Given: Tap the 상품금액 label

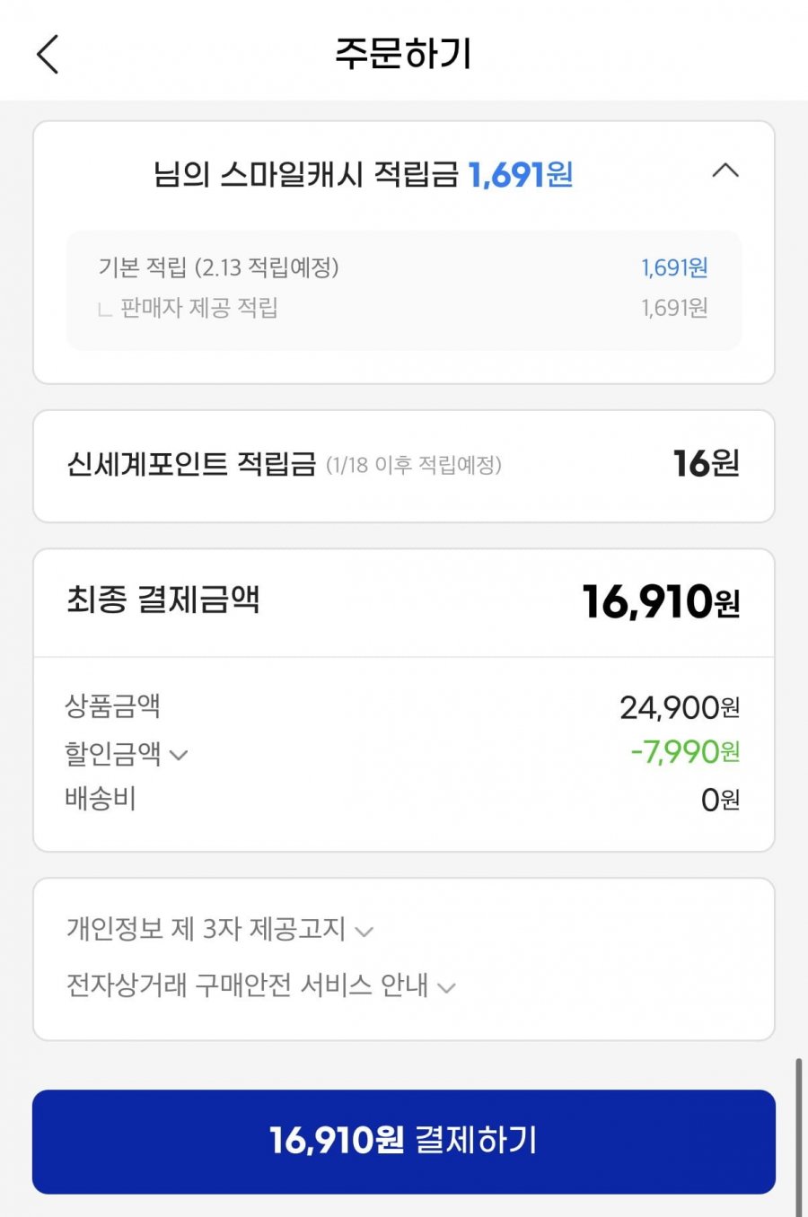Looking at the screenshot, I should coord(112,706).
